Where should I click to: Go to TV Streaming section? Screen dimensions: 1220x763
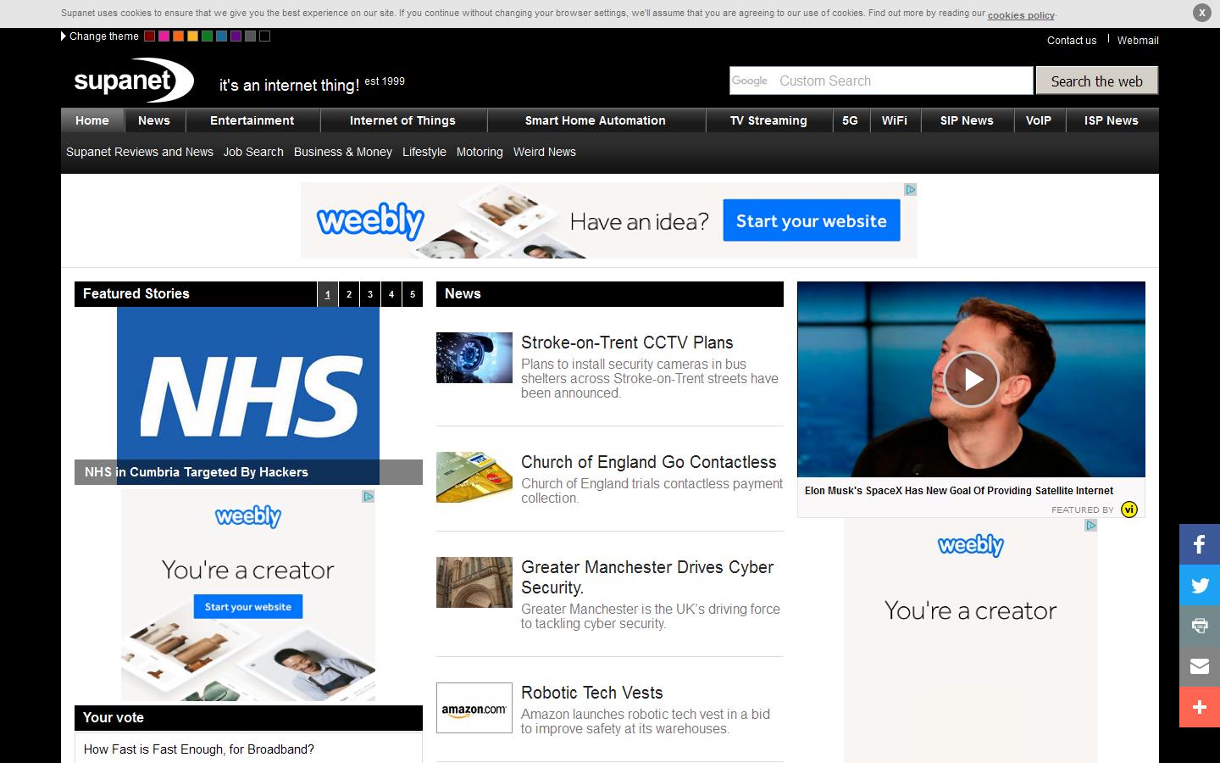(x=768, y=120)
